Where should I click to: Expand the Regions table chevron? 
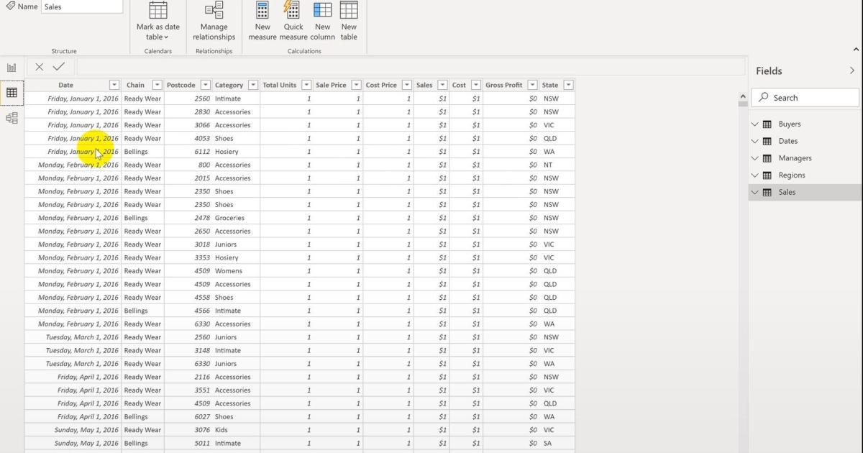(x=754, y=175)
